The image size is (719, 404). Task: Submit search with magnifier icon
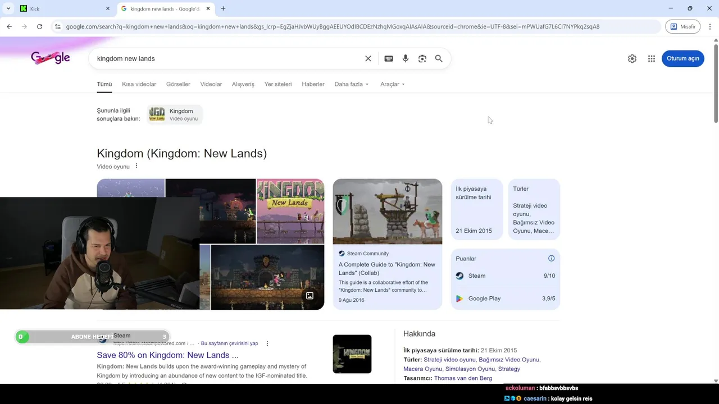point(439,58)
